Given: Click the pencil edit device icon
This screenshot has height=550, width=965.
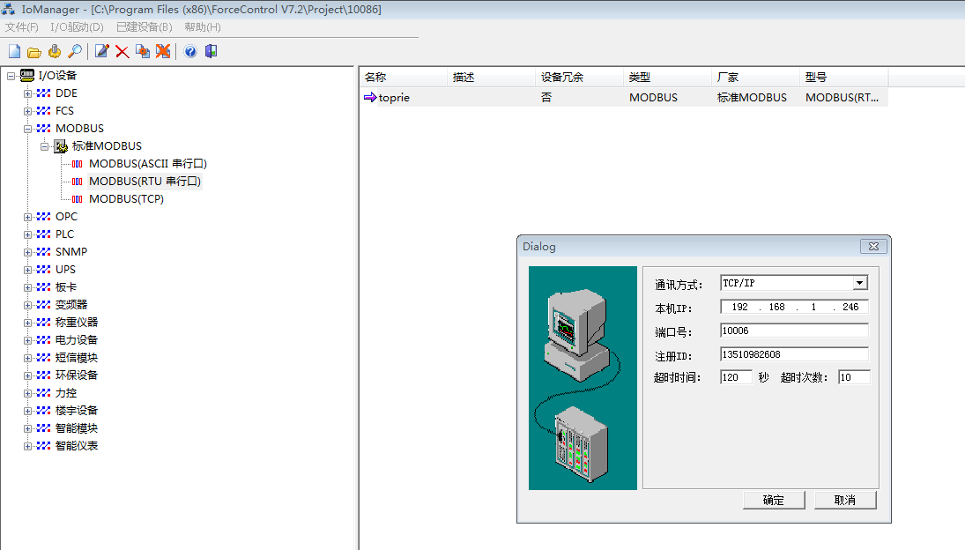Looking at the screenshot, I should 101,52.
